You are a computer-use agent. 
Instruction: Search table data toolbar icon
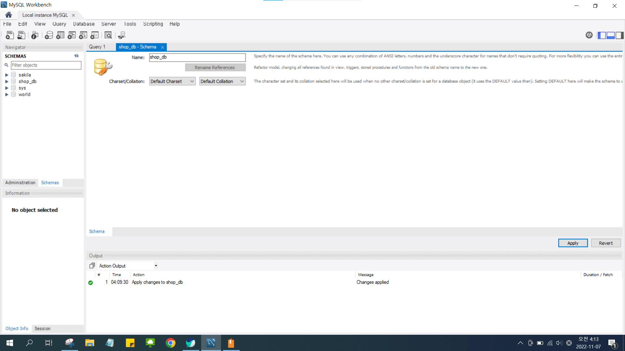pos(108,35)
